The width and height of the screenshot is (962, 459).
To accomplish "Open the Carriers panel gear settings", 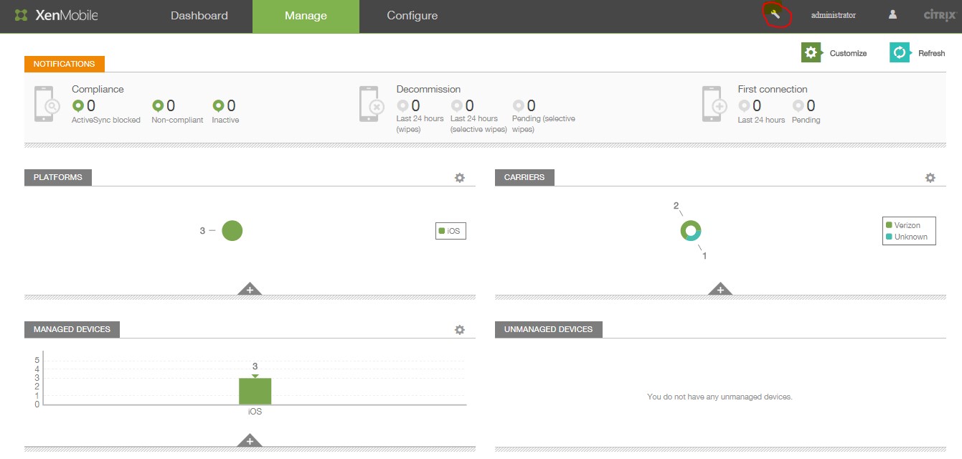I will click(x=930, y=178).
